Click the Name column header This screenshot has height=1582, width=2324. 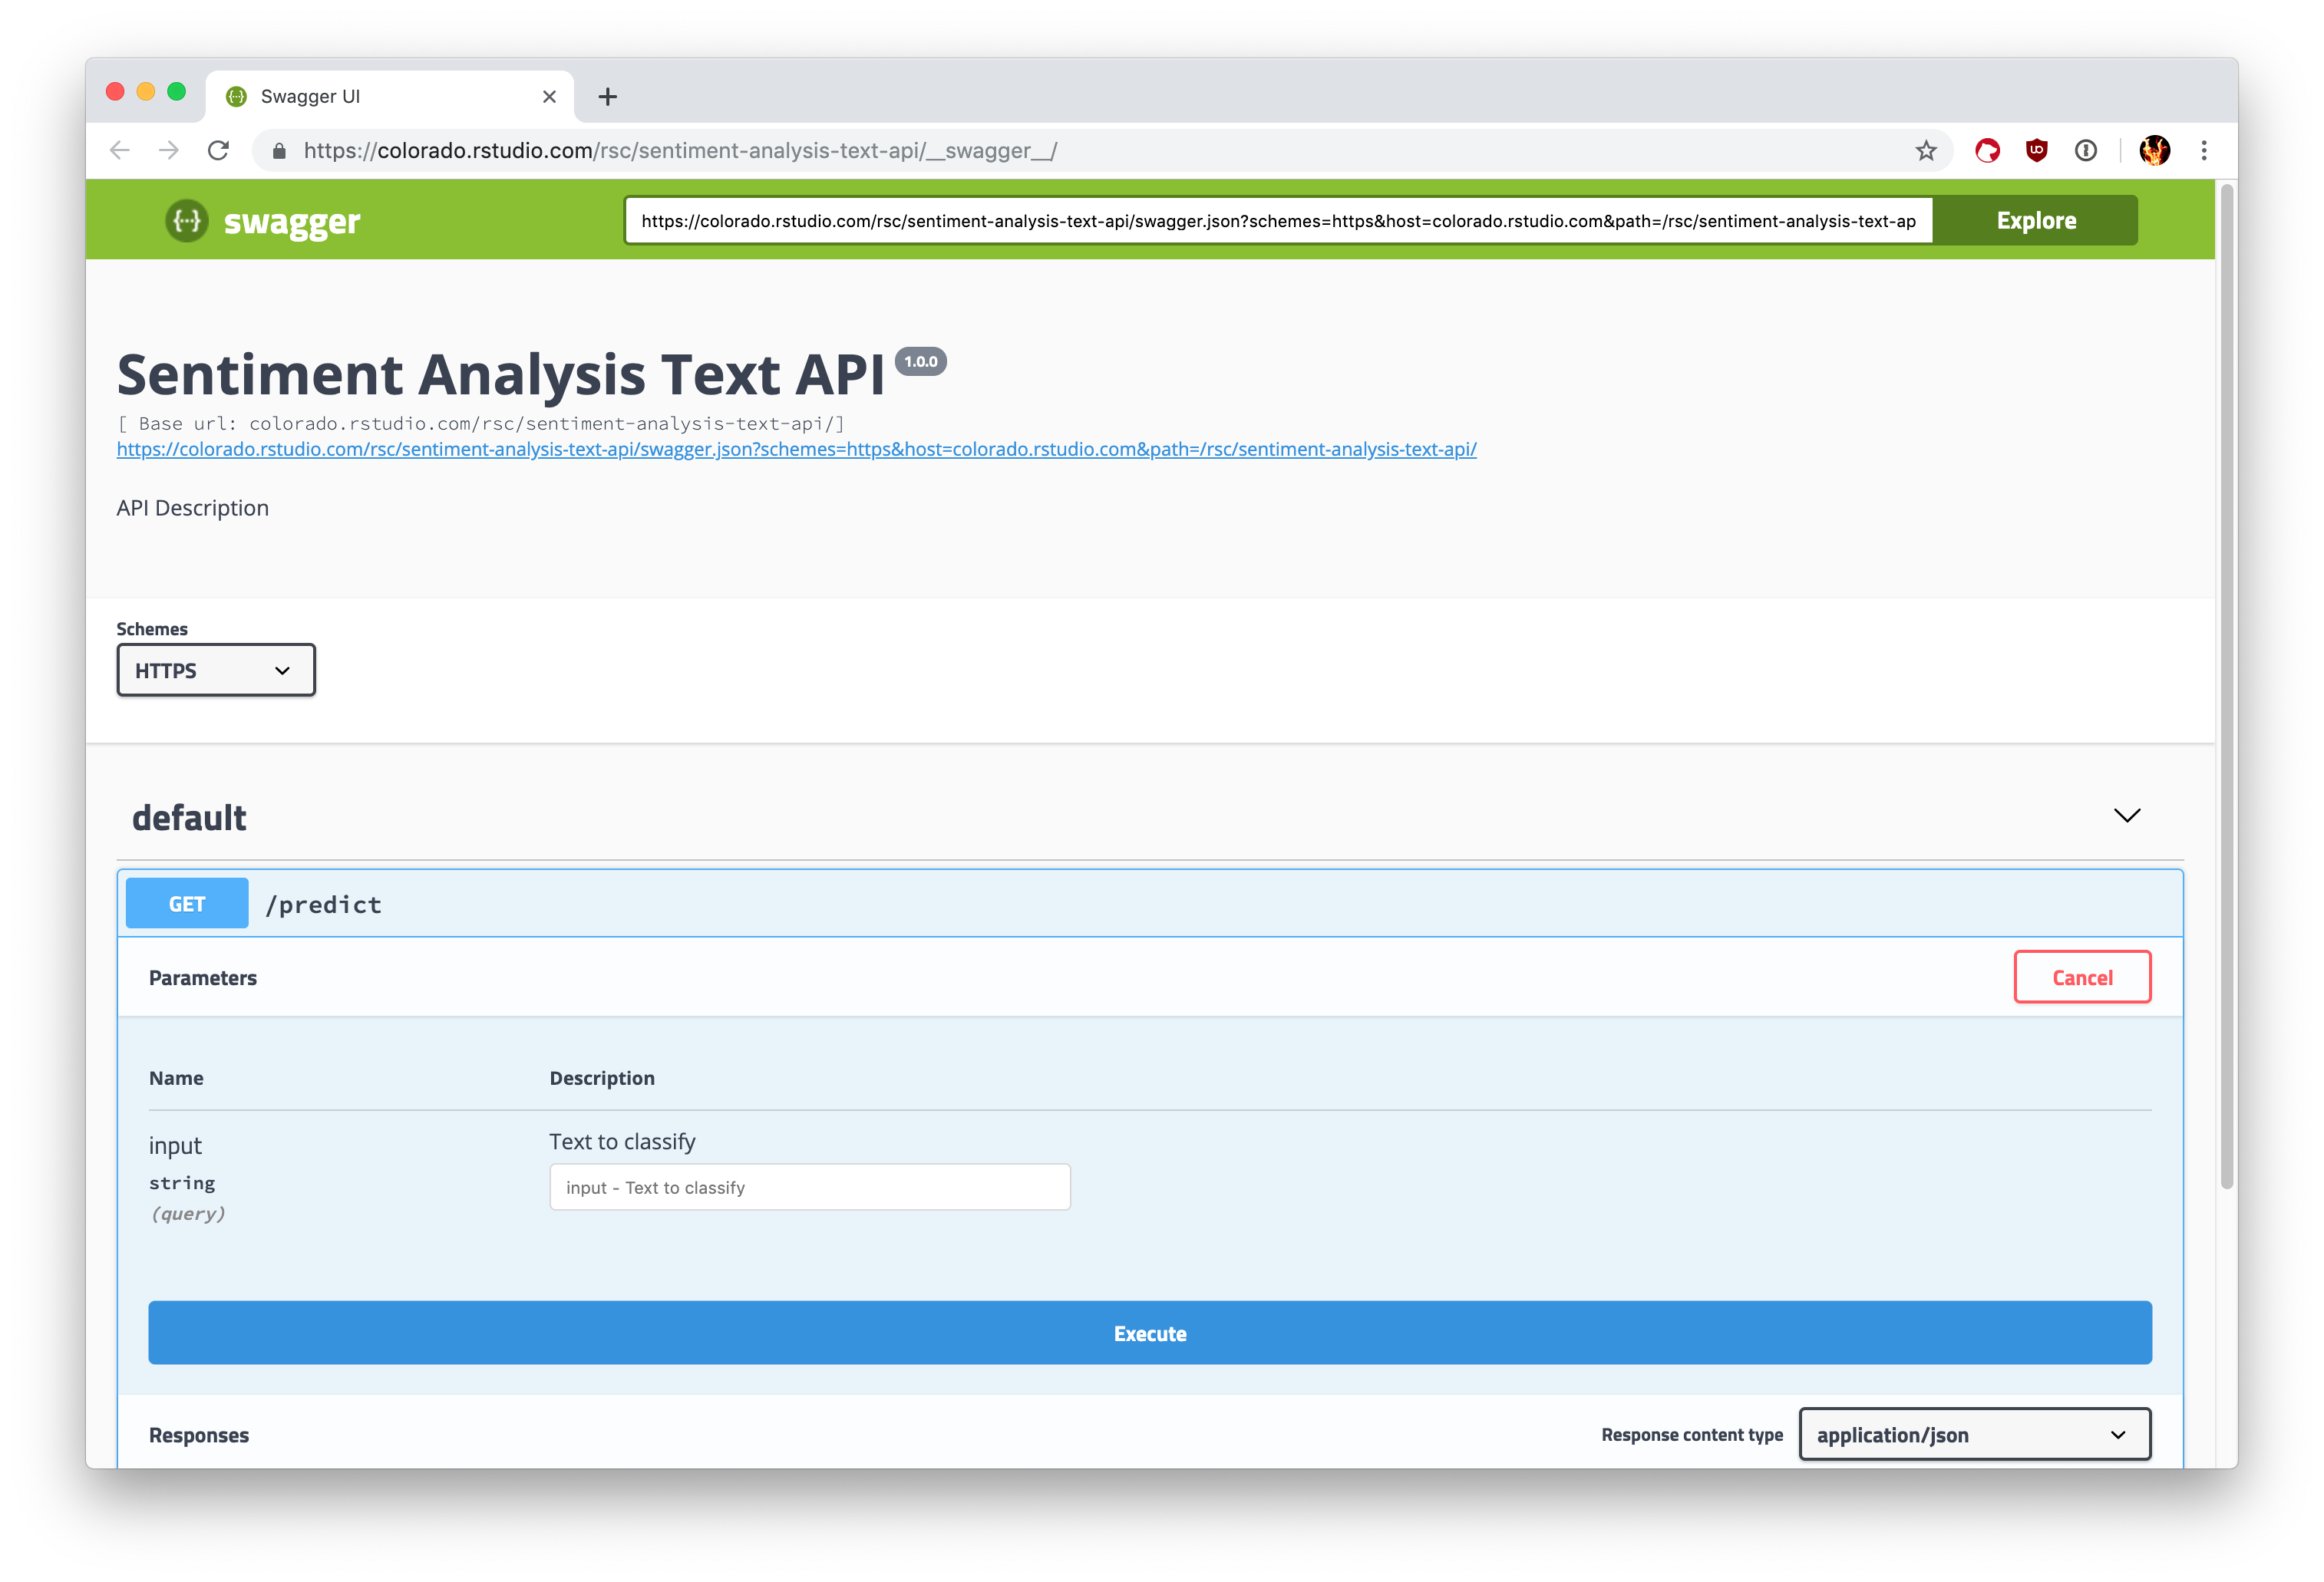pyautogui.click(x=176, y=1077)
